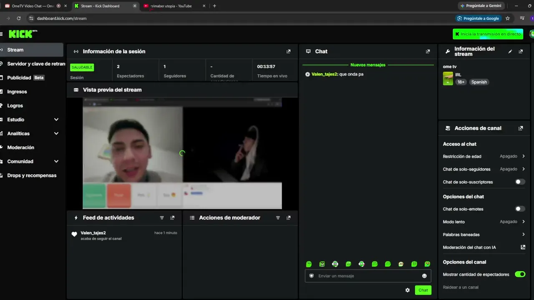Toggle the sidebar hamburger menu

pyautogui.click(x=1, y=34)
